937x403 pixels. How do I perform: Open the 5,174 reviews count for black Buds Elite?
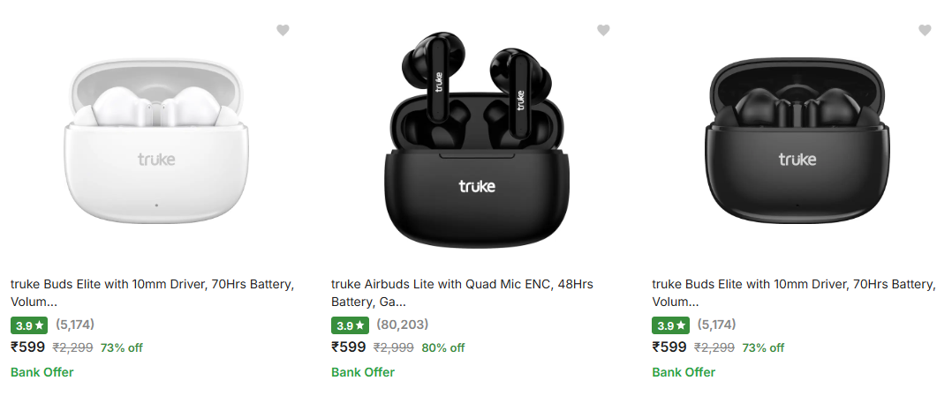(716, 325)
